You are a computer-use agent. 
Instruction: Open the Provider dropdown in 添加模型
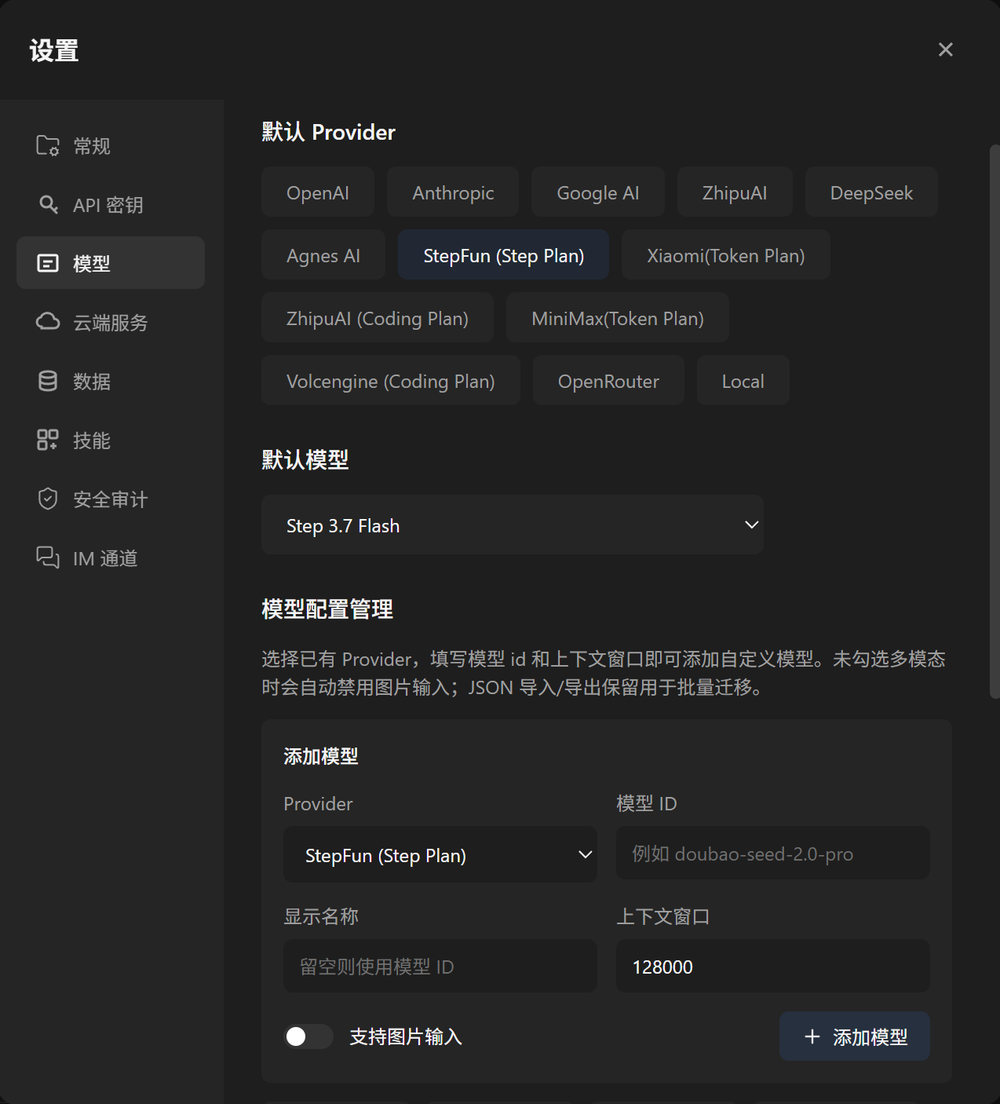click(440, 854)
